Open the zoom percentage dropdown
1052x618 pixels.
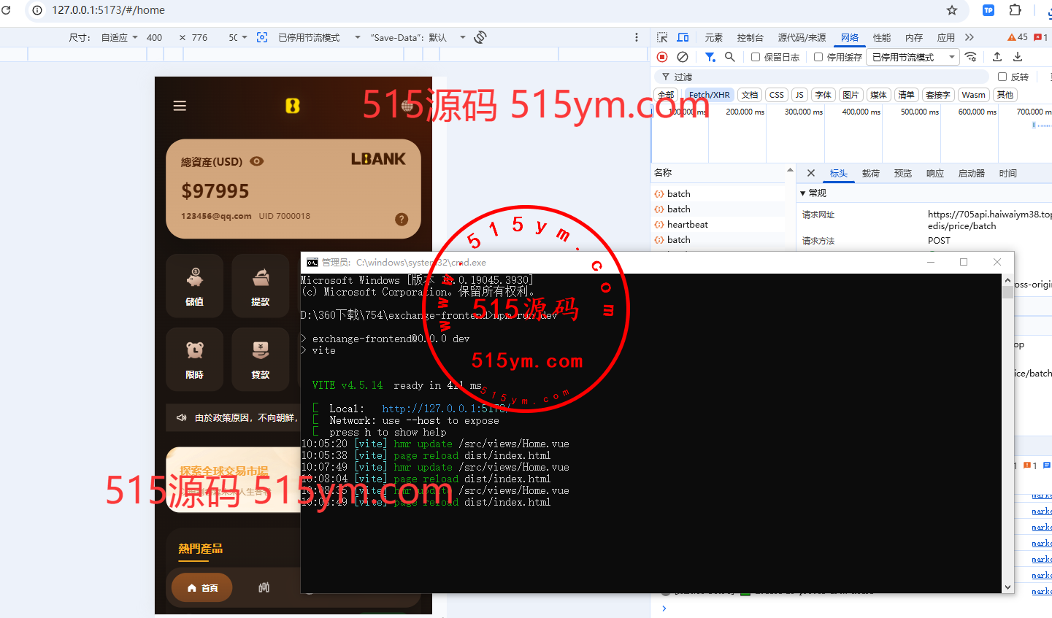(x=238, y=37)
